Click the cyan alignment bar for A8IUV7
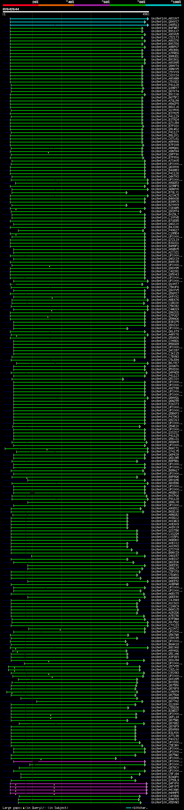The width and height of the screenshot is (184, 810). [x=79, y=19]
